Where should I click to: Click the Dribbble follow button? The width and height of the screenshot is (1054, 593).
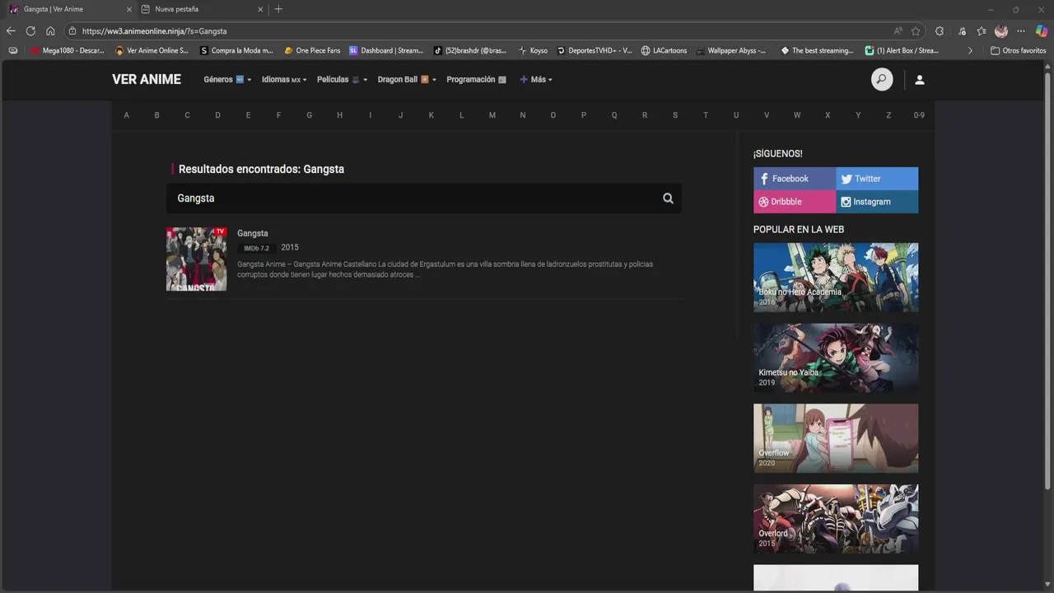point(795,202)
